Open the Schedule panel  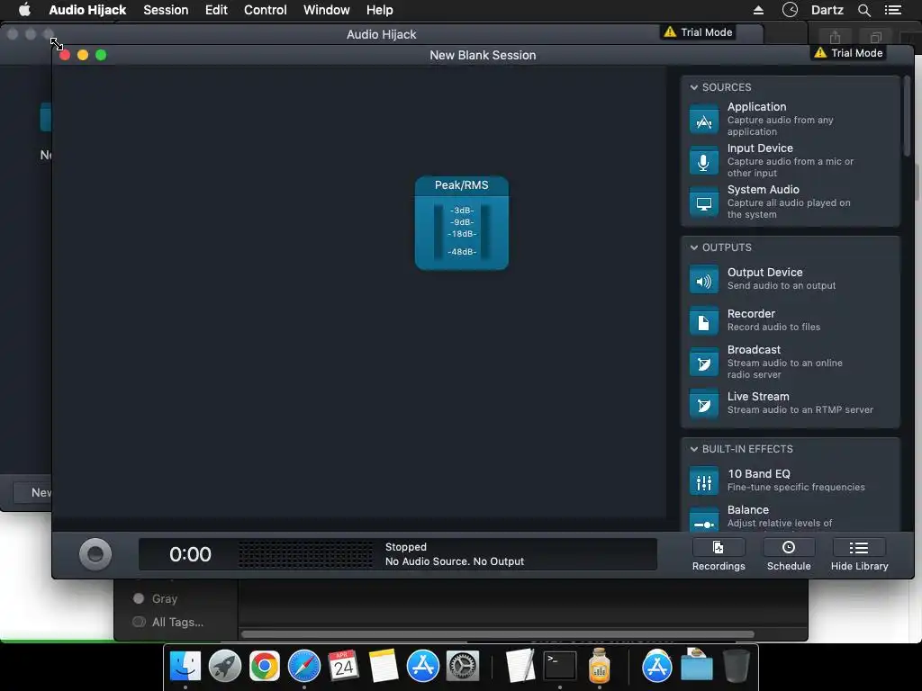789,554
